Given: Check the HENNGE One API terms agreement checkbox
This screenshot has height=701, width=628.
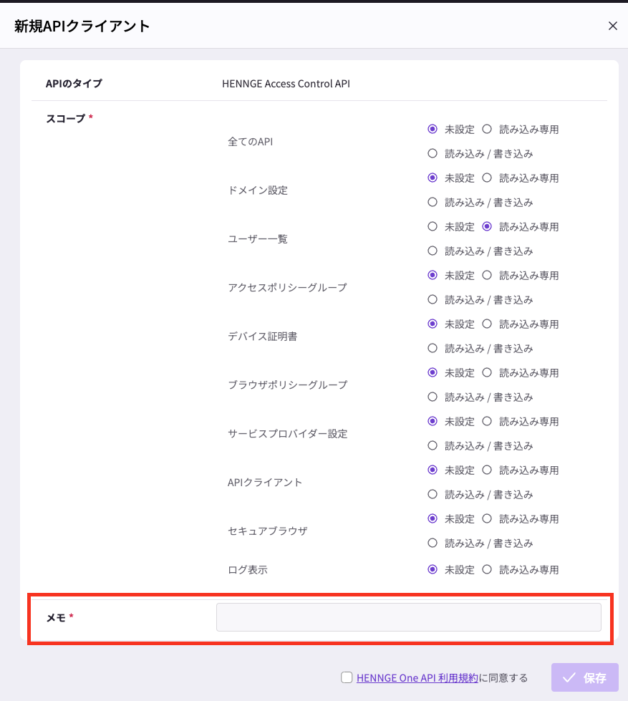Looking at the screenshot, I should [347, 677].
